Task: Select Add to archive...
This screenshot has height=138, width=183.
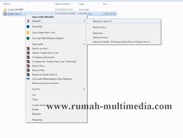Action: (x=41, y=49)
